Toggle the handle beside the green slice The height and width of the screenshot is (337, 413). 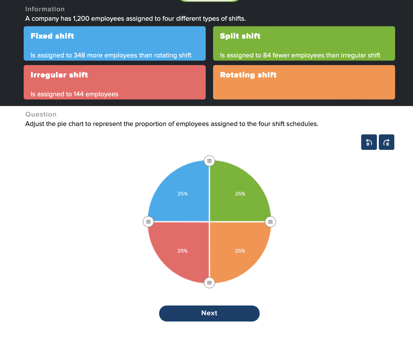pyautogui.click(x=270, y=222)
